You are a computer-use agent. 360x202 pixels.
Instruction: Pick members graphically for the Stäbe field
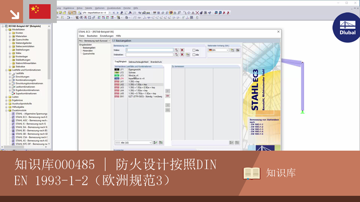coord(177,50)
